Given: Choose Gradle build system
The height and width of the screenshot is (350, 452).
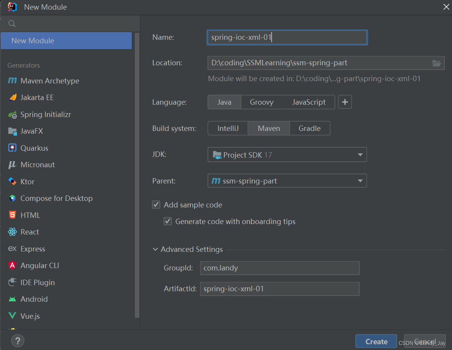Looking at the screenshot, I should click(309, 128).
